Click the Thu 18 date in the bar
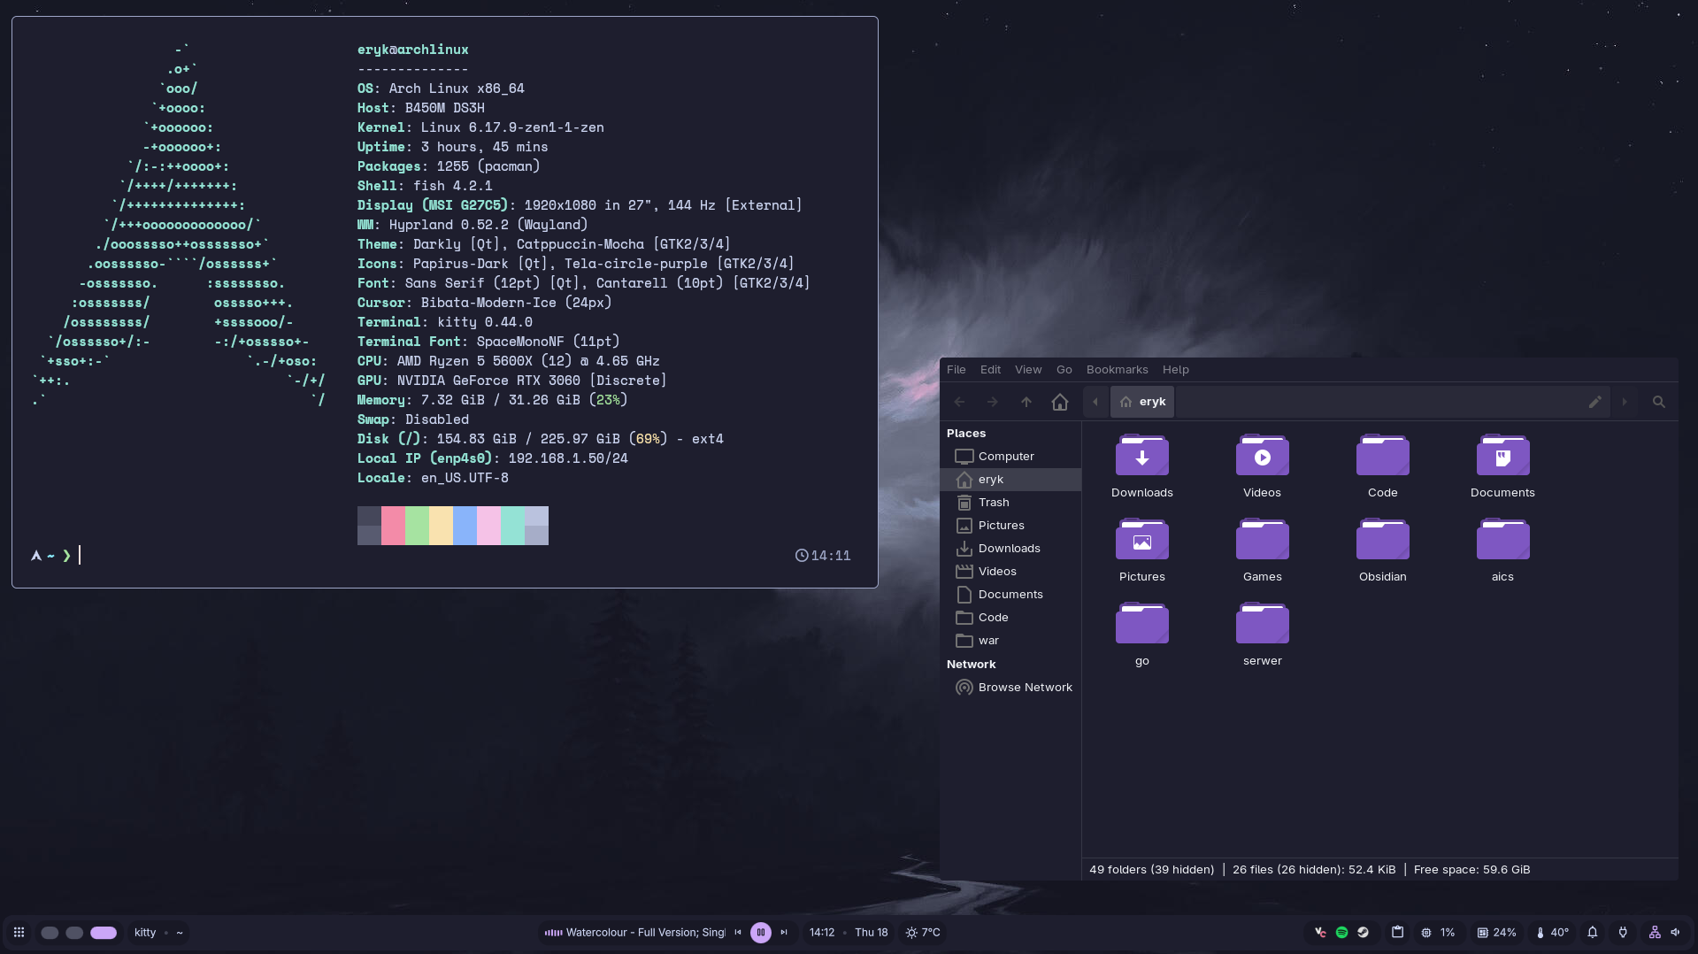 click(872, 932)
